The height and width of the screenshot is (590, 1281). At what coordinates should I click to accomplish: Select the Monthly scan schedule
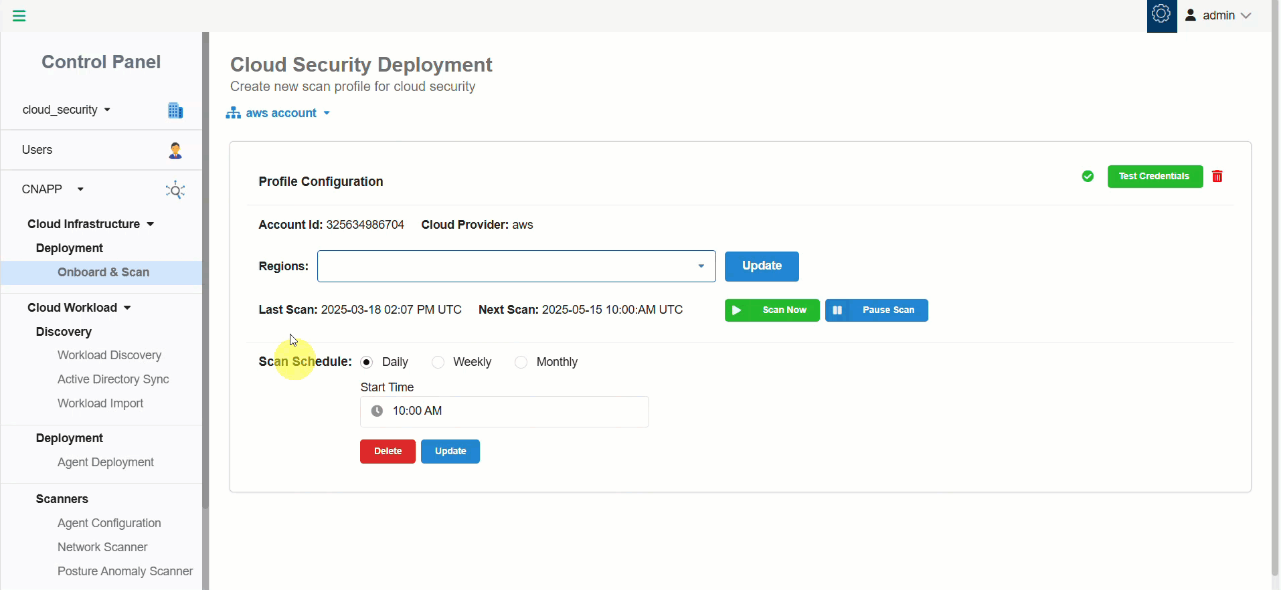(x=521, y=363)
